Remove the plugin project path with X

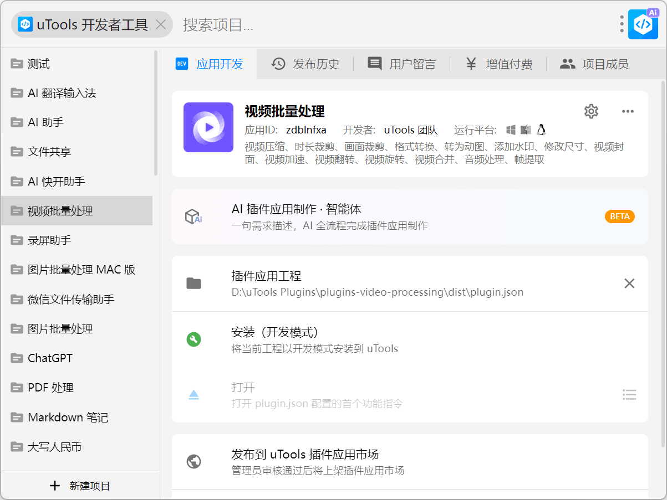(x=629, y=283)
